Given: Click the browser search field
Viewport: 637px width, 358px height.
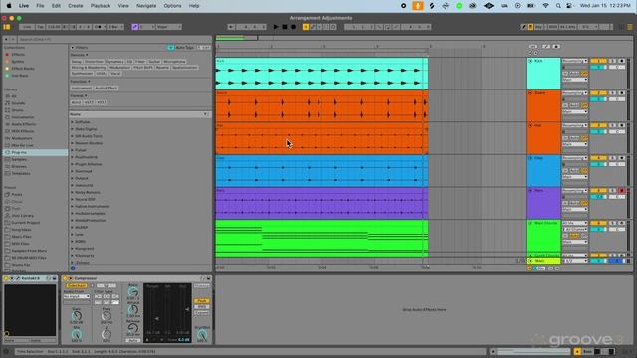Looking at the screenshot, I should pyautogui.click(x=113, y=40).
